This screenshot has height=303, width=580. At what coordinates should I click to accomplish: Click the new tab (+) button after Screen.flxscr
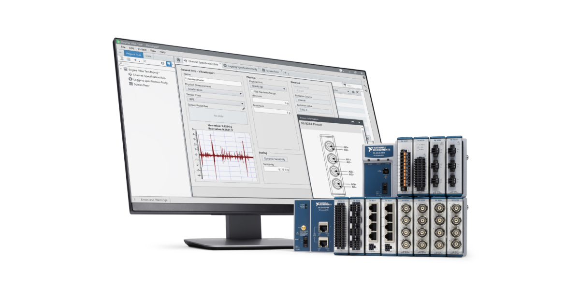point(285,73)
